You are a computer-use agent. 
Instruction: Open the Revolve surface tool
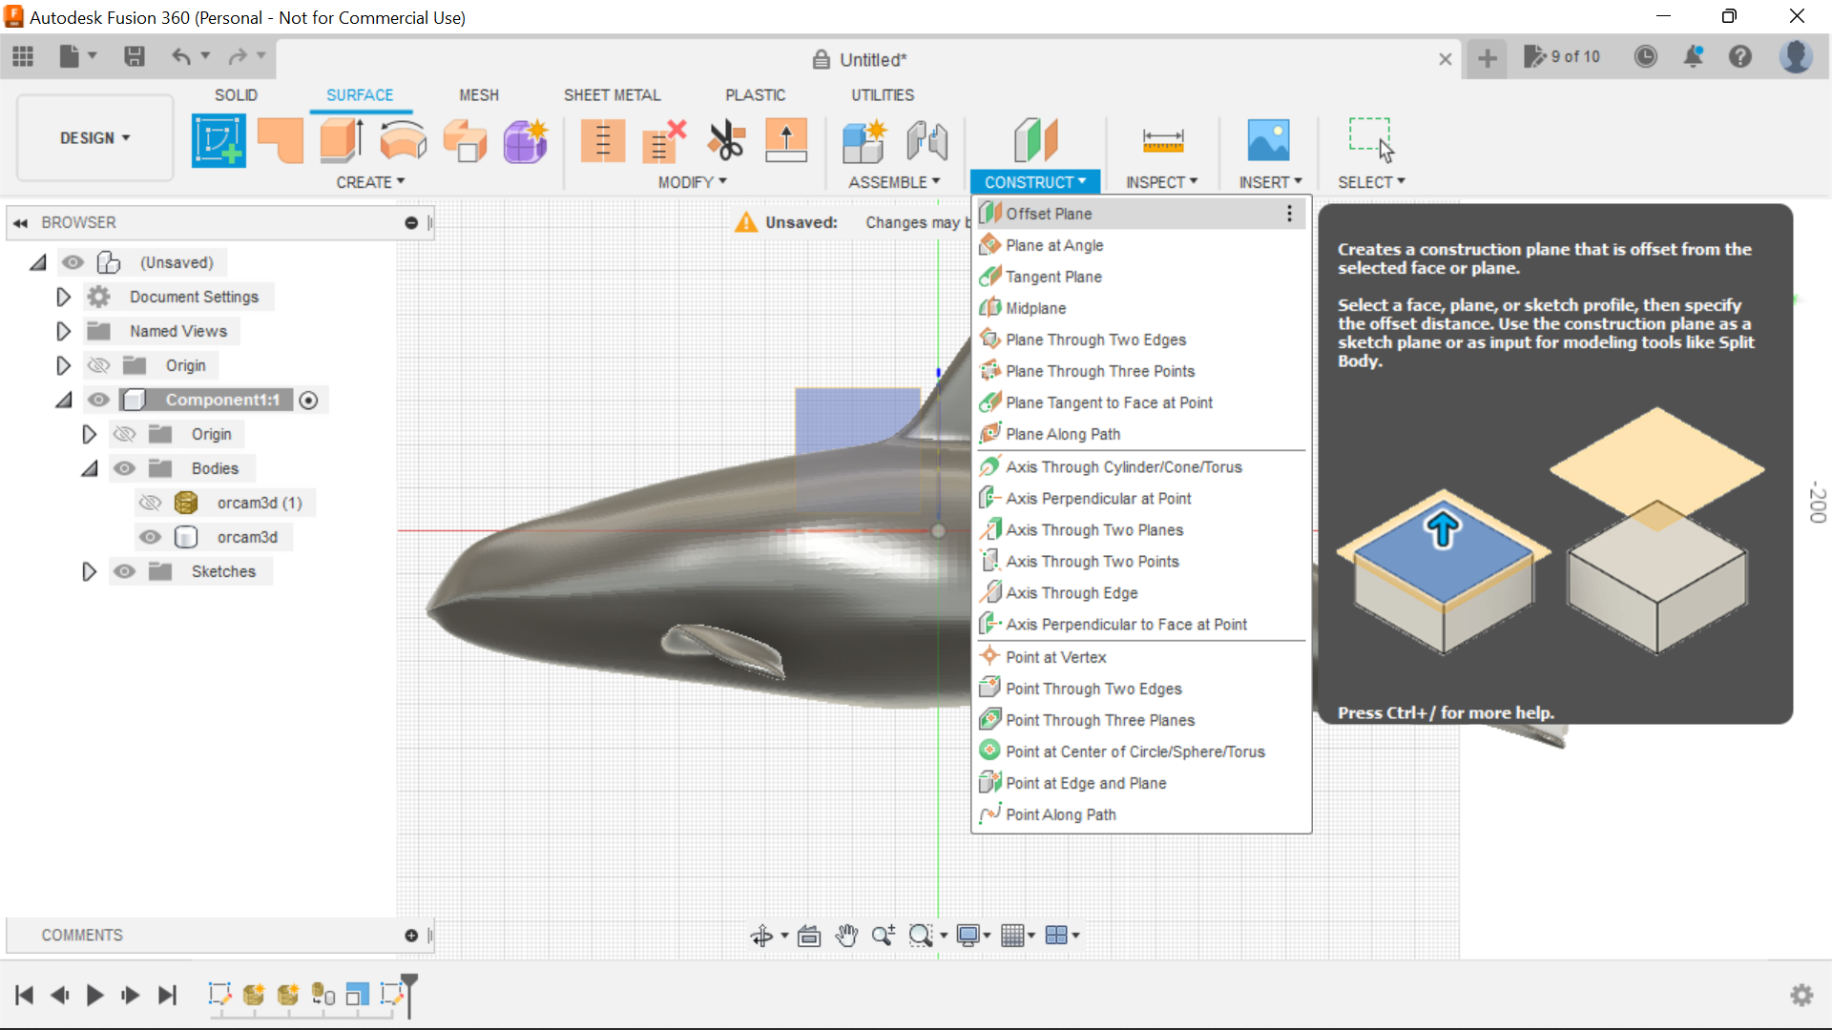[x=403, y=140]
